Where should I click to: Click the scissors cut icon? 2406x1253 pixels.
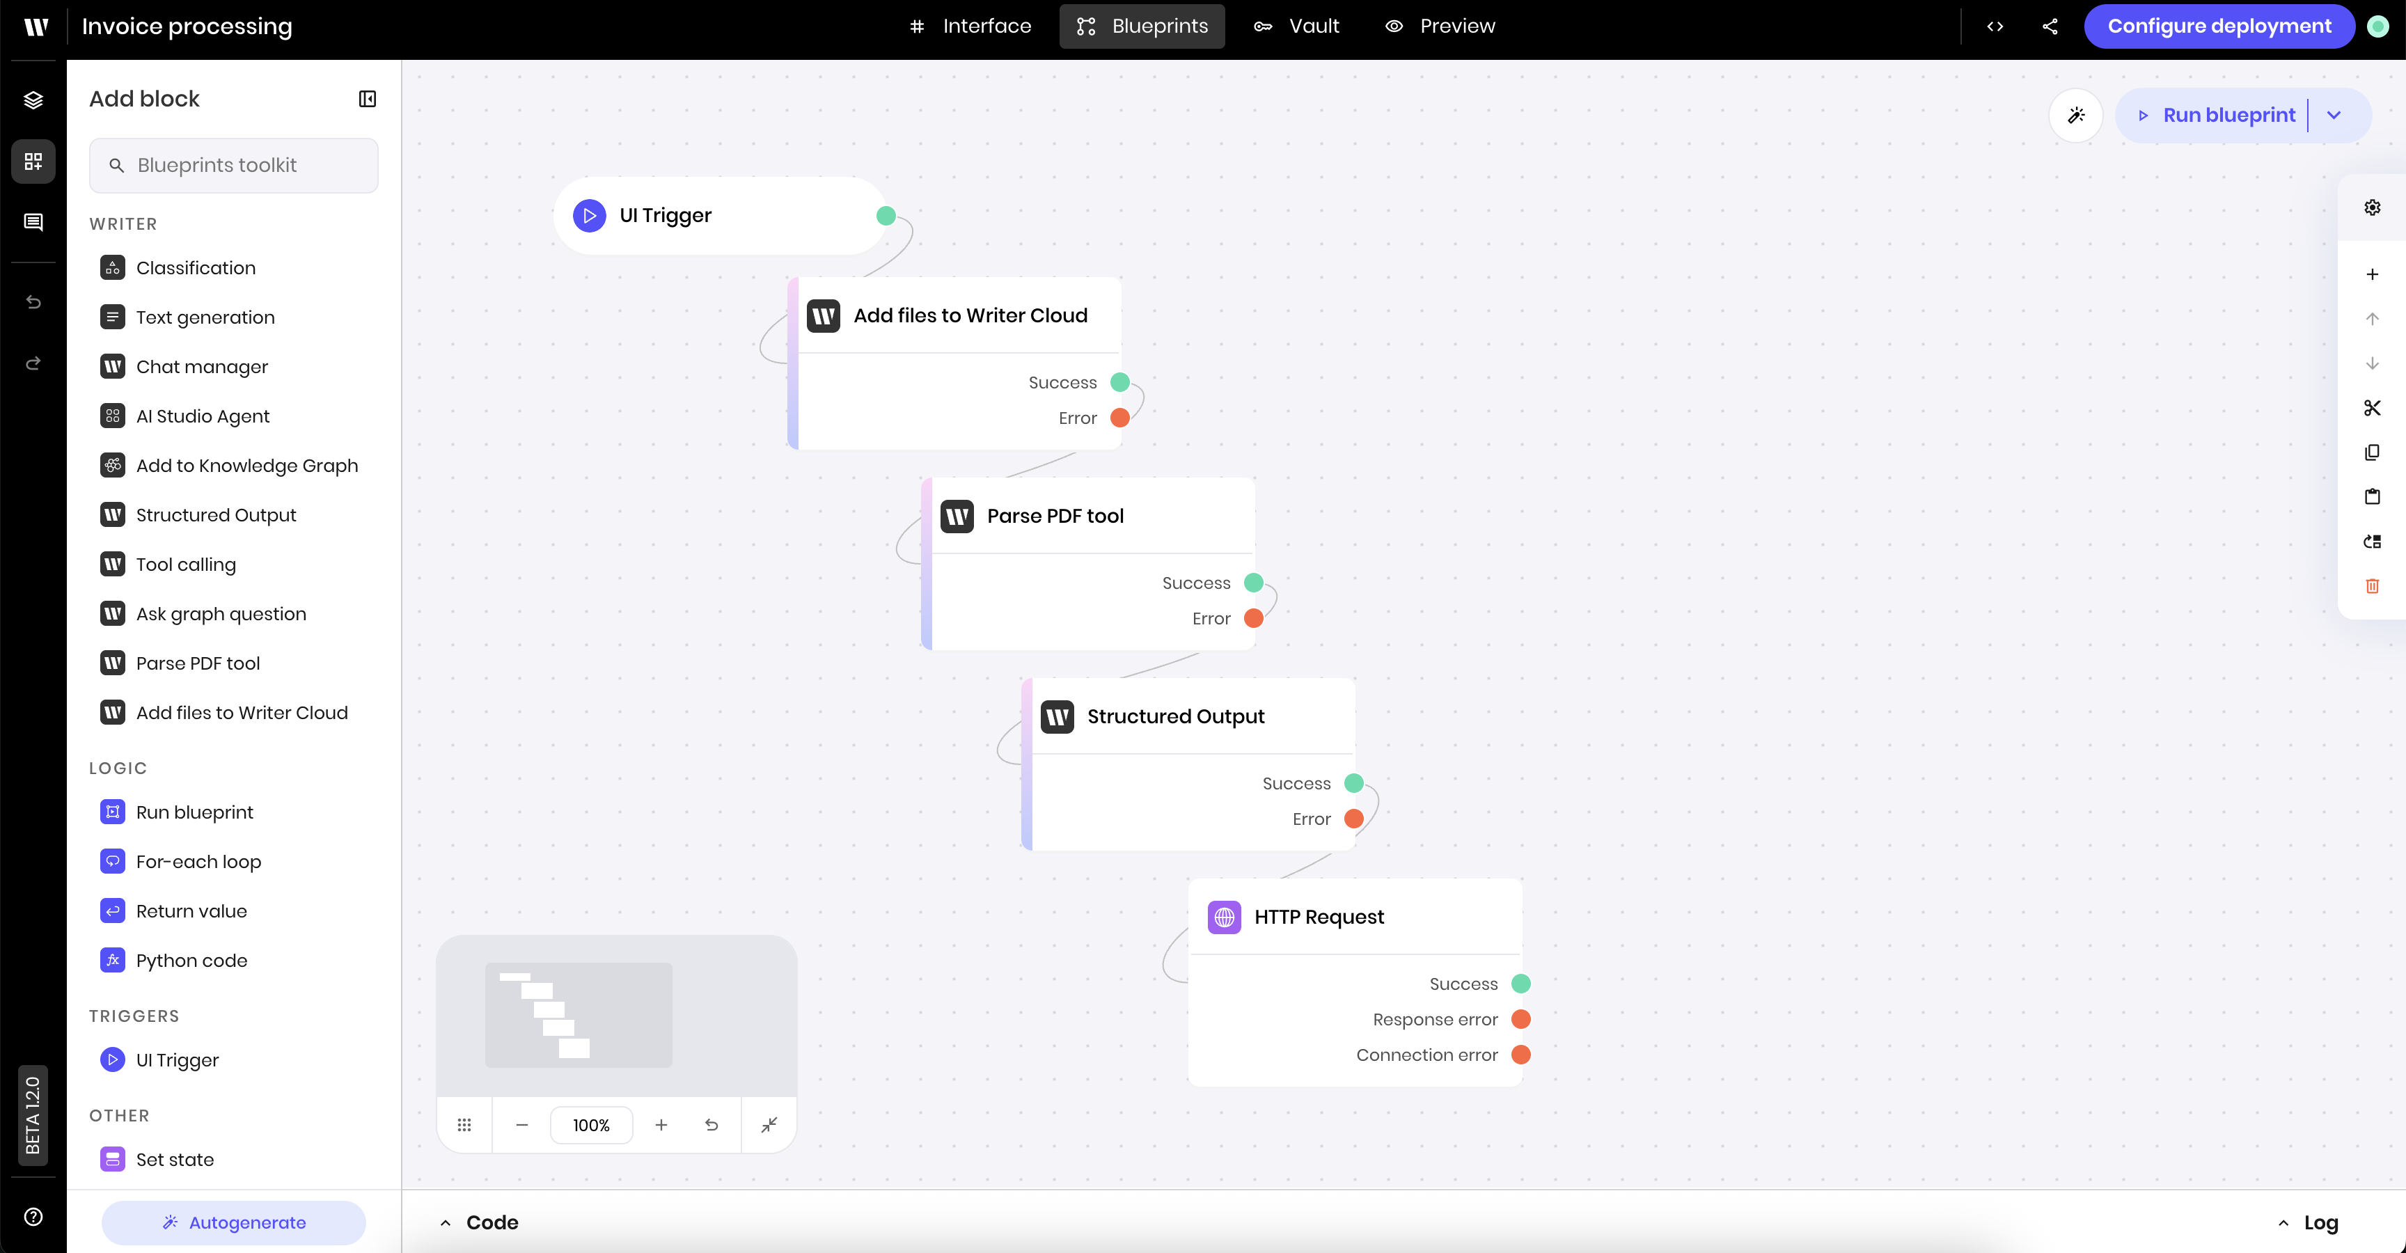click(2371, 408)
